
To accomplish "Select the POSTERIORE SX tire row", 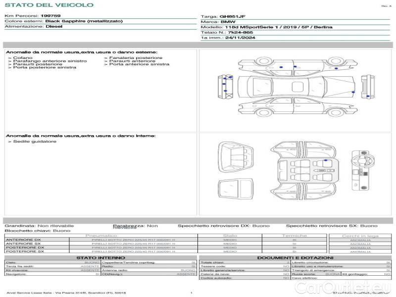I will click(99, 251).
